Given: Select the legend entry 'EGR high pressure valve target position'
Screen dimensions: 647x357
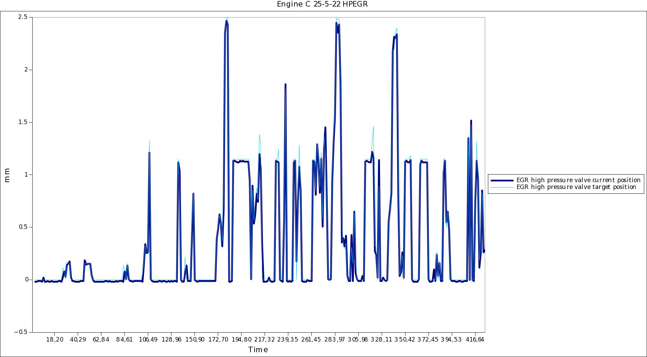Looking at the screenshot, I should (576, 187).
